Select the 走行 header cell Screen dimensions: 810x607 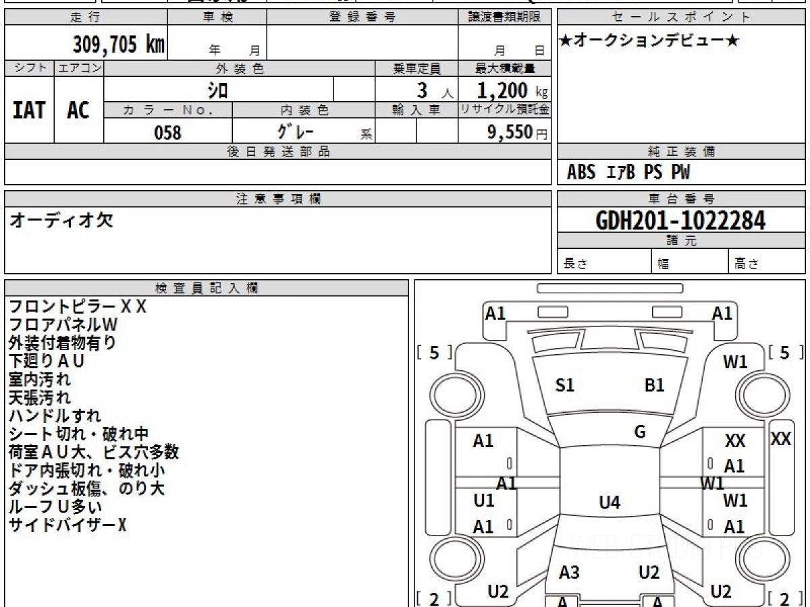[86, 18]
